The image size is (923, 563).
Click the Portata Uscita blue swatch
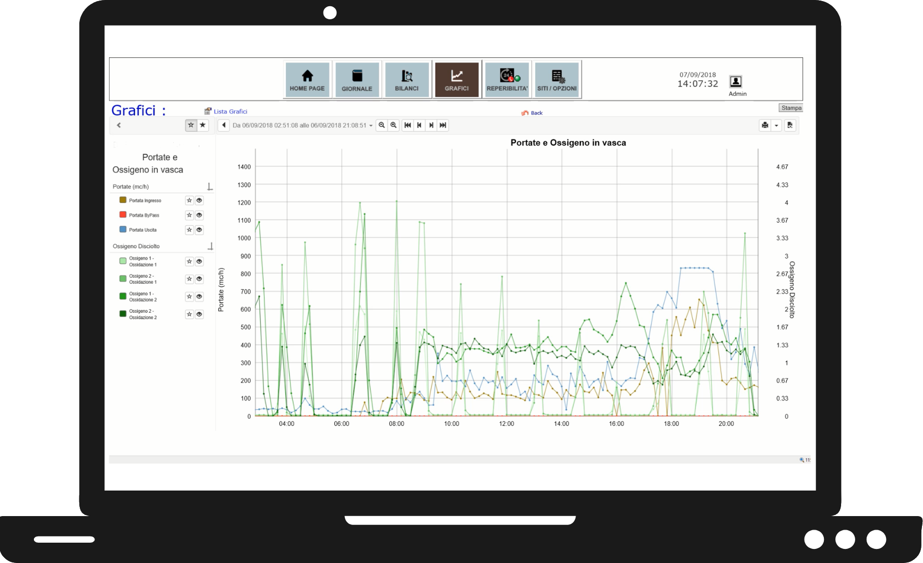[123, 229]
